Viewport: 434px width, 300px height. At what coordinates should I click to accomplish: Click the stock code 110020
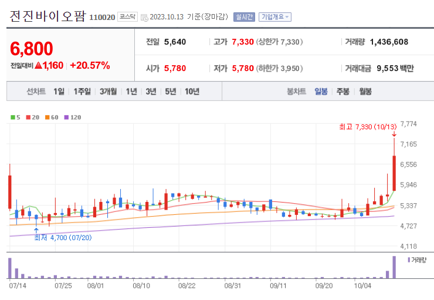[x=102, y=18]
